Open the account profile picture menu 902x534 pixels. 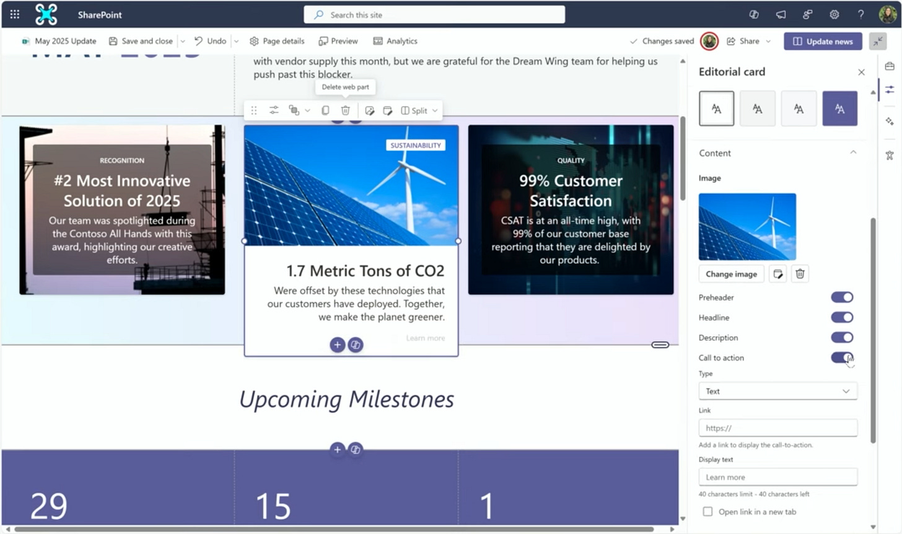[x=887, y=14]
